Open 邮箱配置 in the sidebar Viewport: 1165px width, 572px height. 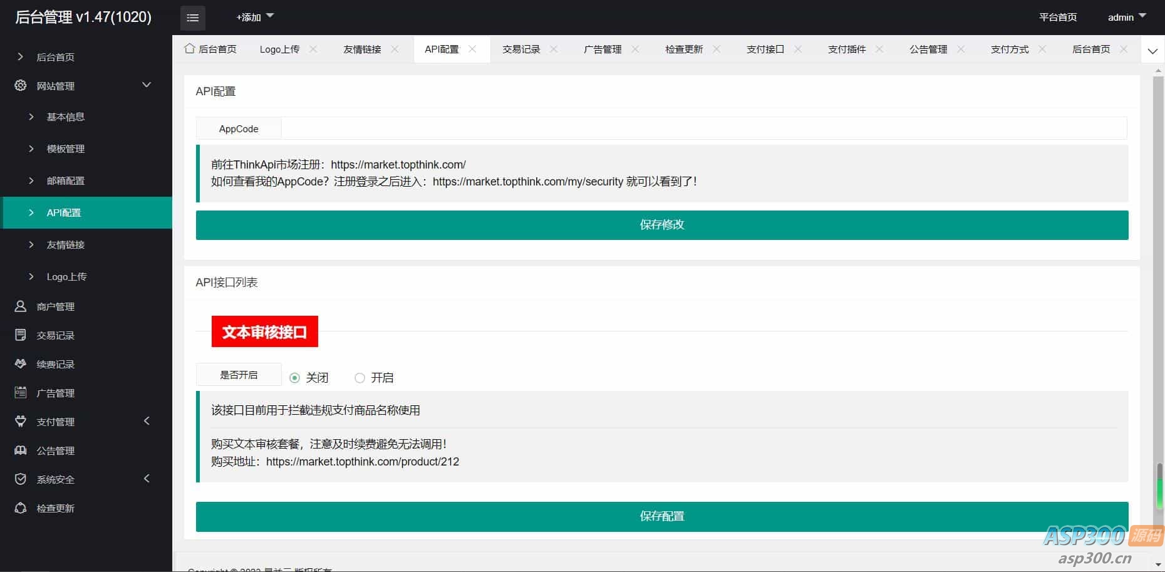[x=65, y=180]
